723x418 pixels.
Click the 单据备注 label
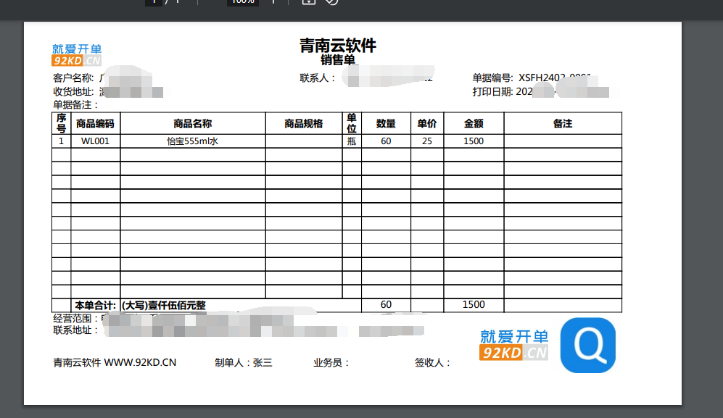coord(75,105)
